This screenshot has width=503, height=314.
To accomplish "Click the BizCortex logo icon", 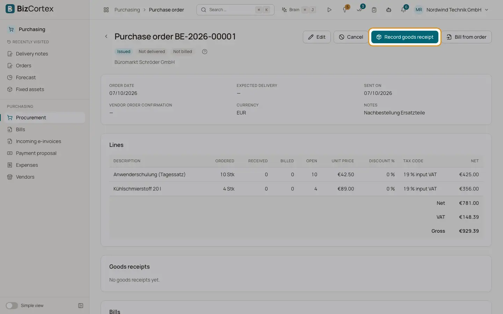I will [x=10, y=9].
